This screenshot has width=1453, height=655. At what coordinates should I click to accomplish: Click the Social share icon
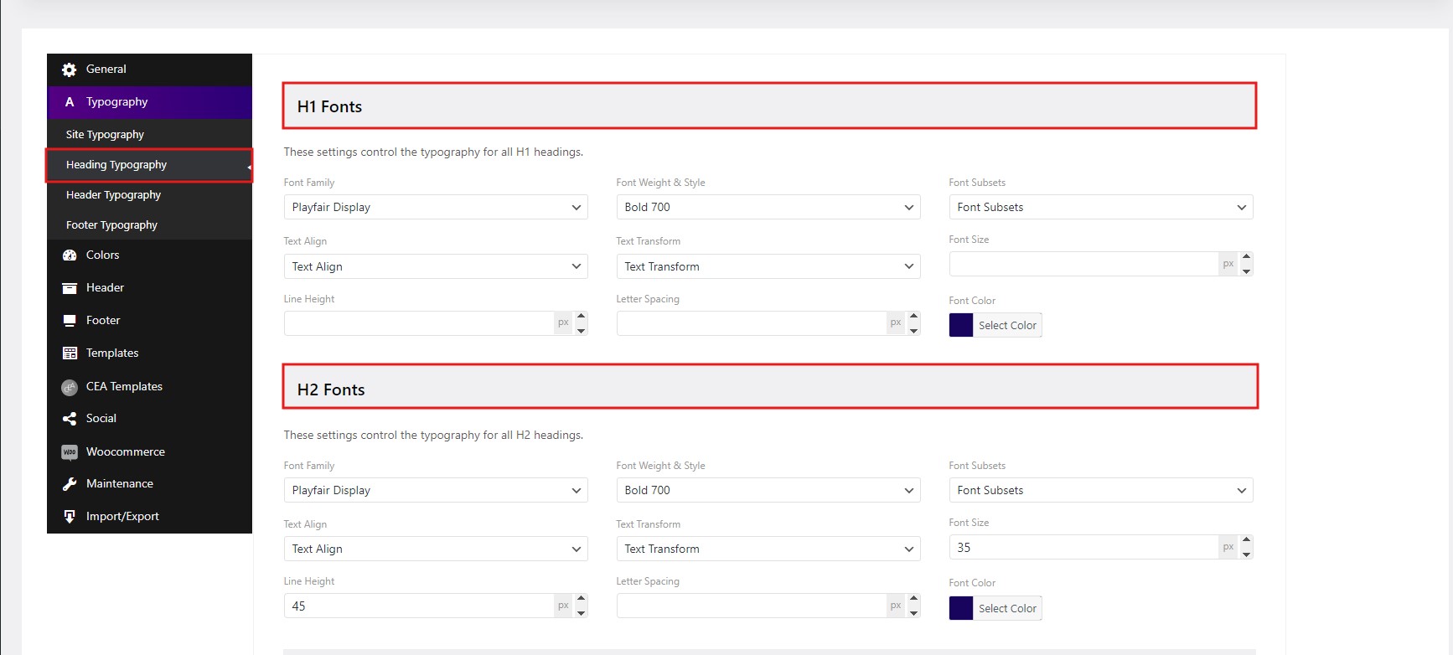point(70,419)
